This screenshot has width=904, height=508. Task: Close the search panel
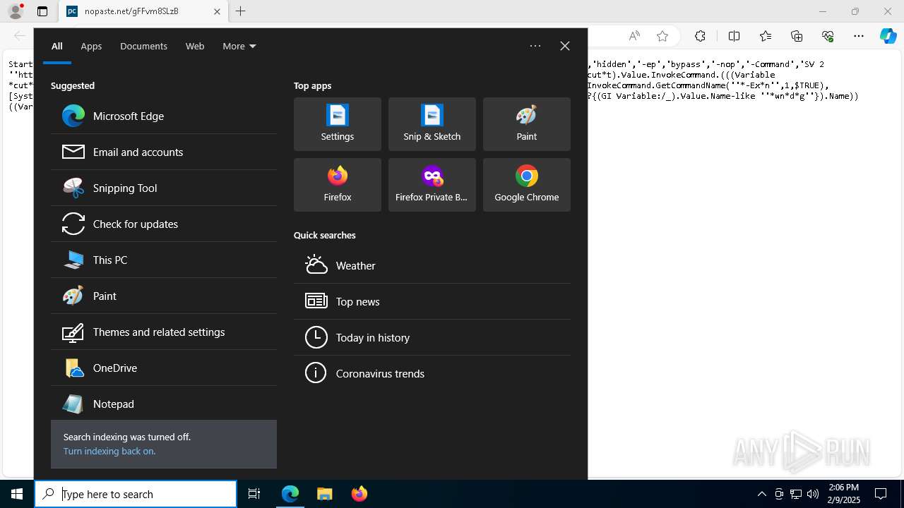click(x=565, y=46)
